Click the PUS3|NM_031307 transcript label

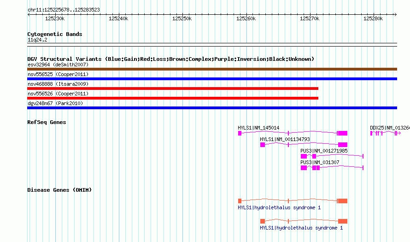pos(320,162)
